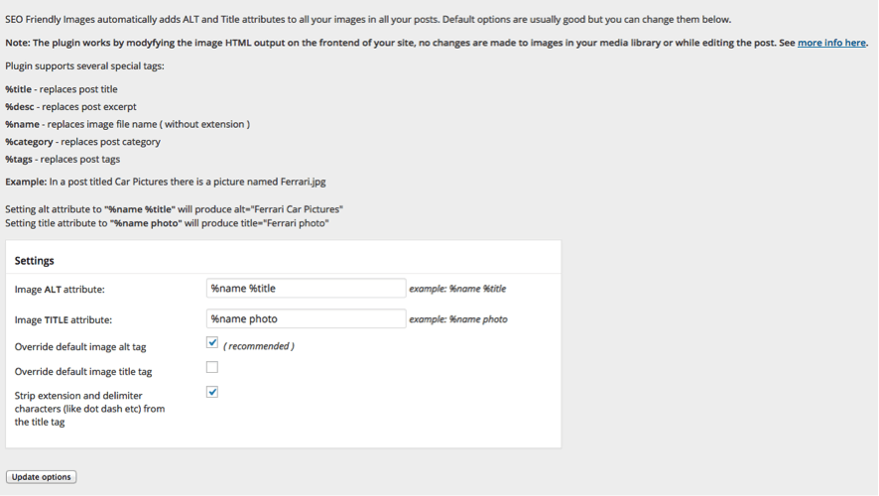Click the Image ALT attribute input field
This screenshot has width=879, height=496.
click(306, 289)
